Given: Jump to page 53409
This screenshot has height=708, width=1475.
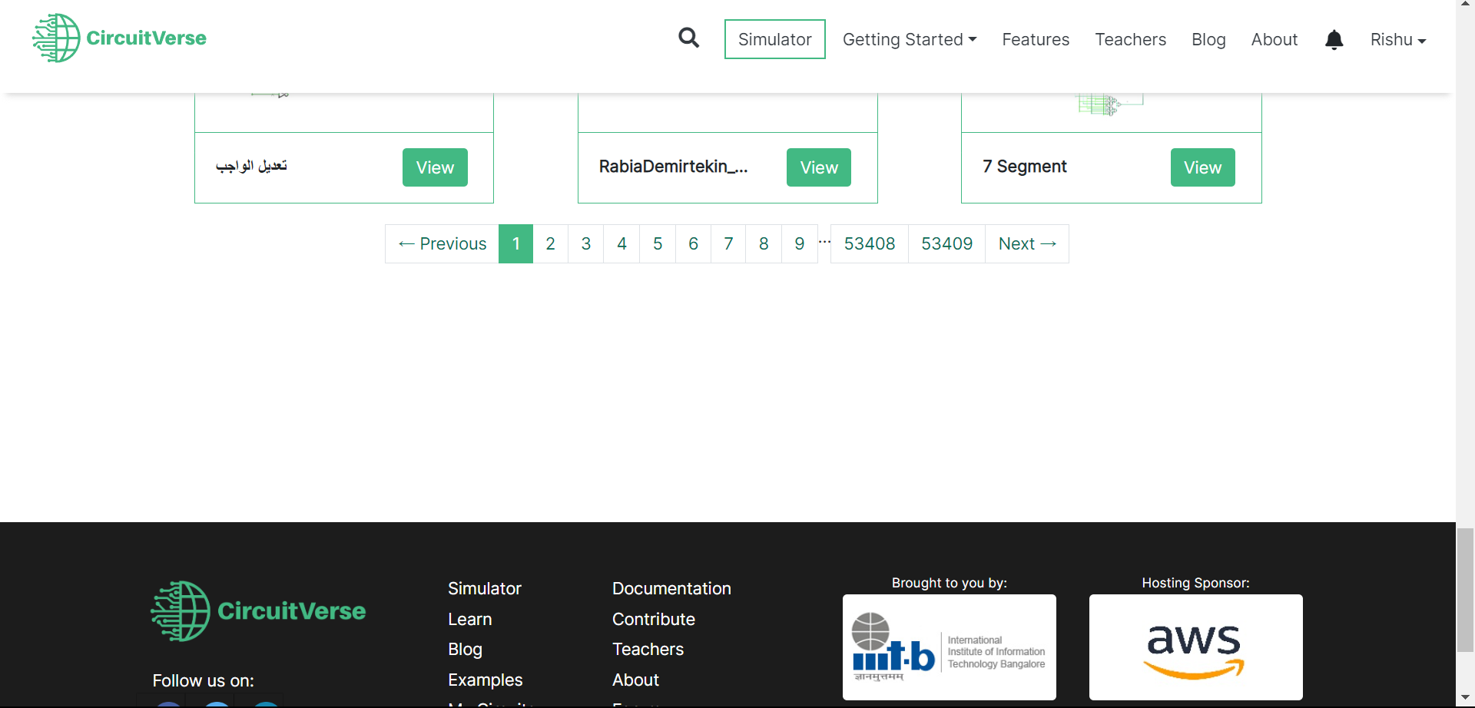Looking at the screenshot, I should [x=946, y=243].
